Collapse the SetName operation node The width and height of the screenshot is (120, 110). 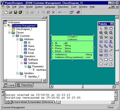[x=22, y=63]
